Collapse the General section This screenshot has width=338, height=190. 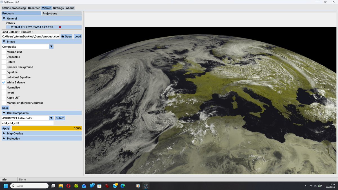click(42, 19)
